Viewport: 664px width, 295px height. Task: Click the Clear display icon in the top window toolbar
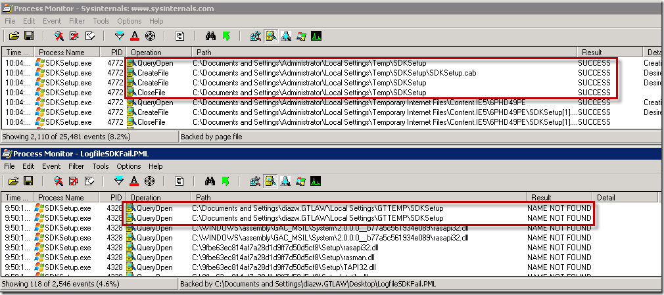pos(89,35)
